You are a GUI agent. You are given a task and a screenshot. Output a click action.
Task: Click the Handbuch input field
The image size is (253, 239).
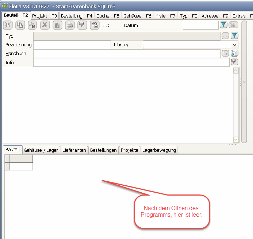(x=127, y=54)
